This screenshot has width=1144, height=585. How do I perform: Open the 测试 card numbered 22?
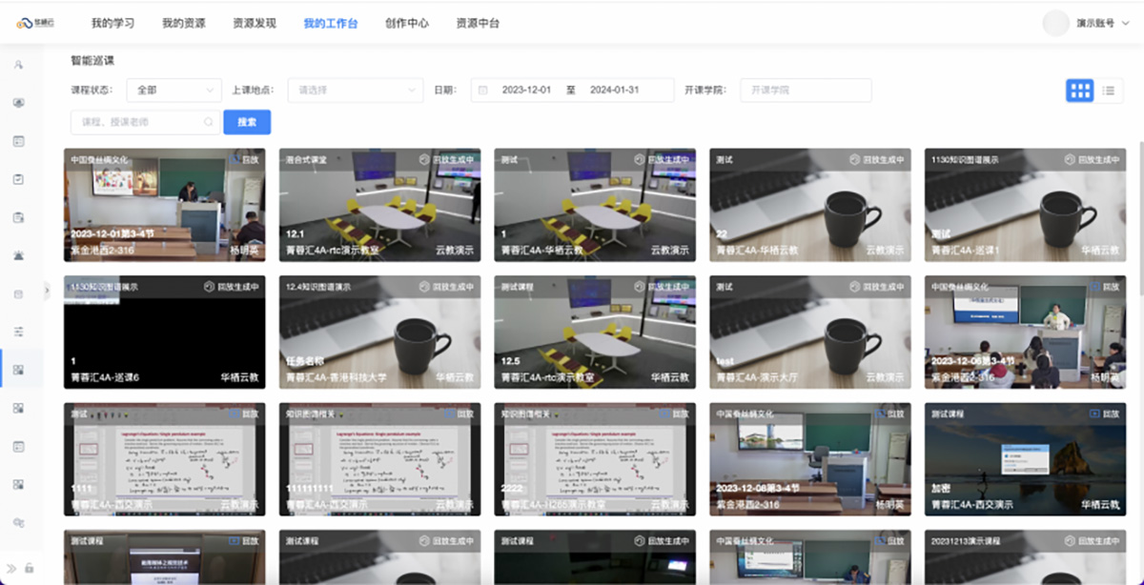pos(810,204)
